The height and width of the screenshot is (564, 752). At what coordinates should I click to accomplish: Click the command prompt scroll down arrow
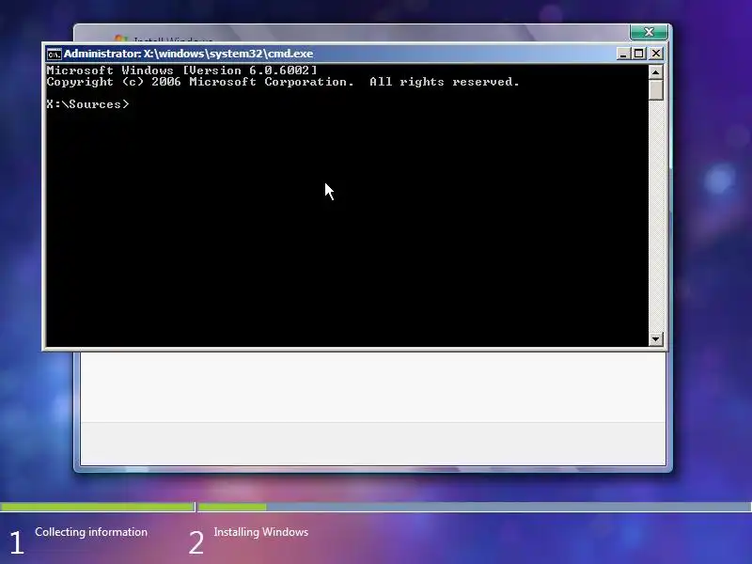655,339
